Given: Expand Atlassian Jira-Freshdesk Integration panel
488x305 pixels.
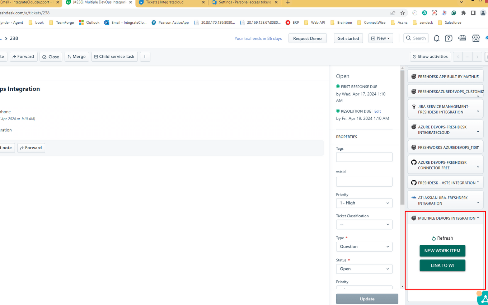Looking at the screenshot, I should pos(478,202).
